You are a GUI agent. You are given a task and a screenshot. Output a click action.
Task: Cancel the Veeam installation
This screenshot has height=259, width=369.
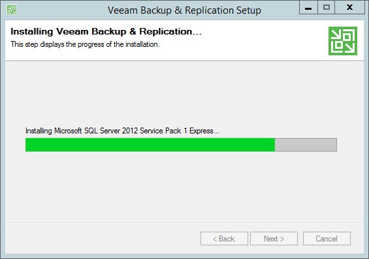click(x=327, y=239)
